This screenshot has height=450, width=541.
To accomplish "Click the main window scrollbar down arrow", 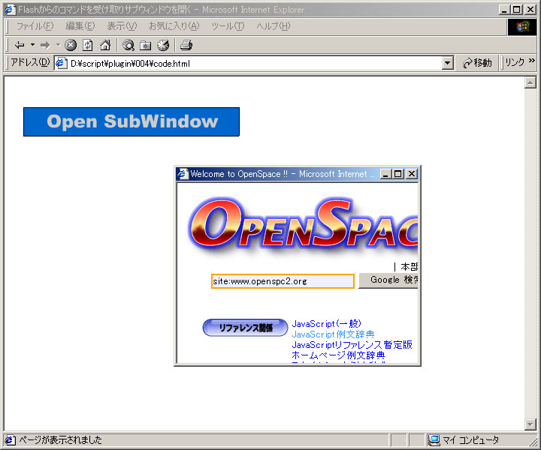I will point(530,424).
